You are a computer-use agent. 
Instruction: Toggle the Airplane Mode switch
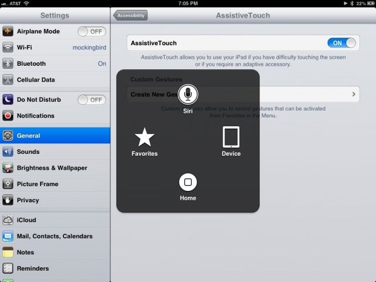pos(92,31)
